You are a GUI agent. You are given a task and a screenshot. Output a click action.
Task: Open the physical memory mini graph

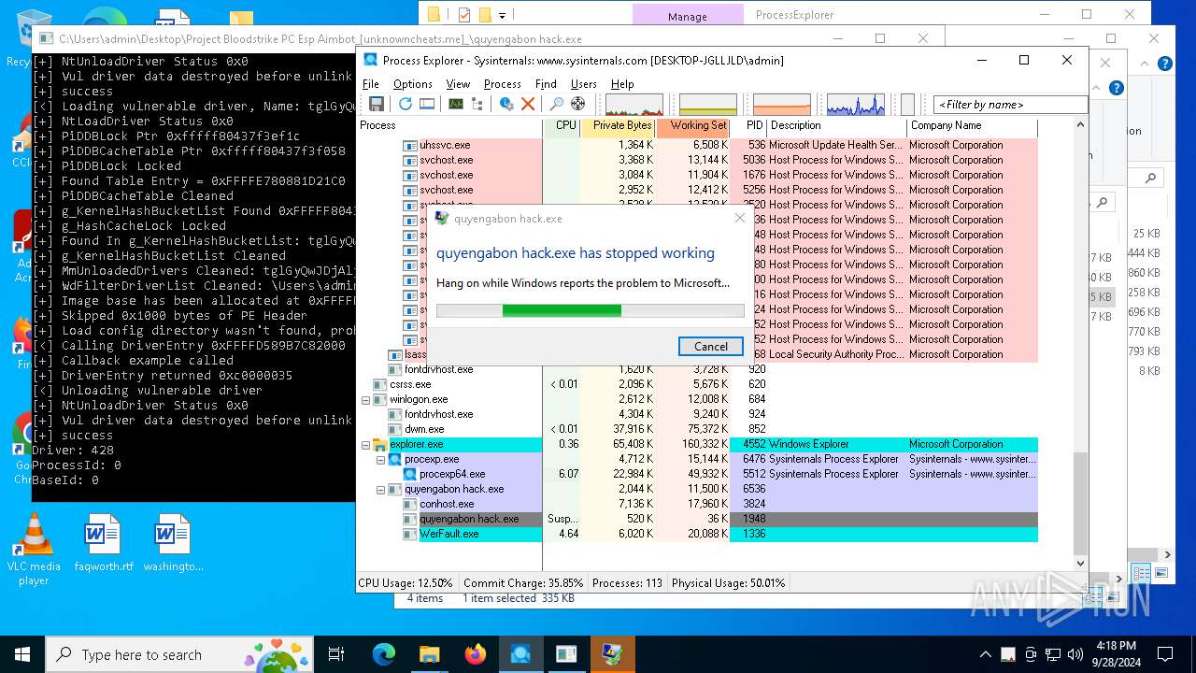pyautogui.click(x=782, y=104)
